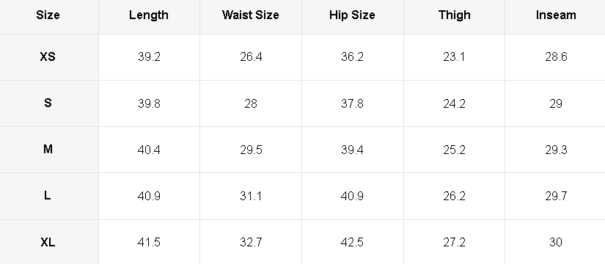Select the L size row label
The height and width of the screenshot is (264, 605).
(47, 195)
